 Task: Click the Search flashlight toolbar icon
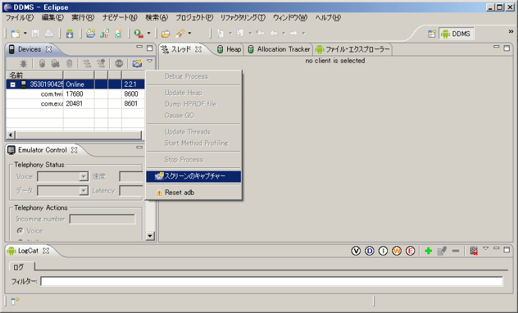pos(179,34)
